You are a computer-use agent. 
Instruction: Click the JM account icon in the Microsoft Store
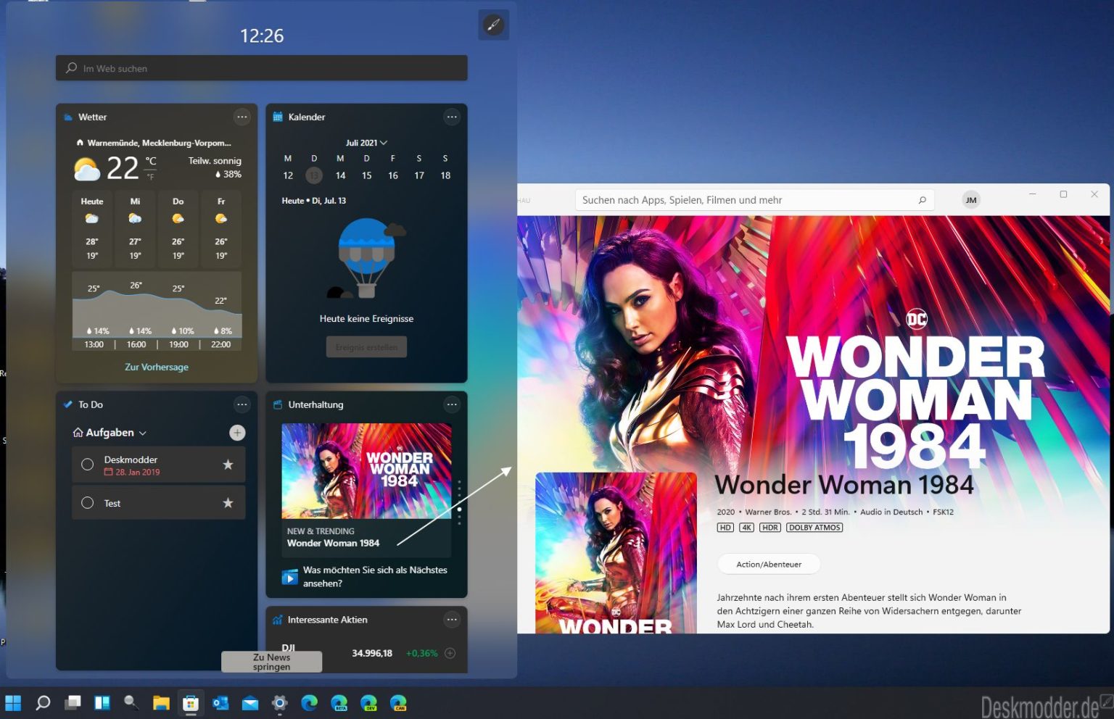[970, 199]
